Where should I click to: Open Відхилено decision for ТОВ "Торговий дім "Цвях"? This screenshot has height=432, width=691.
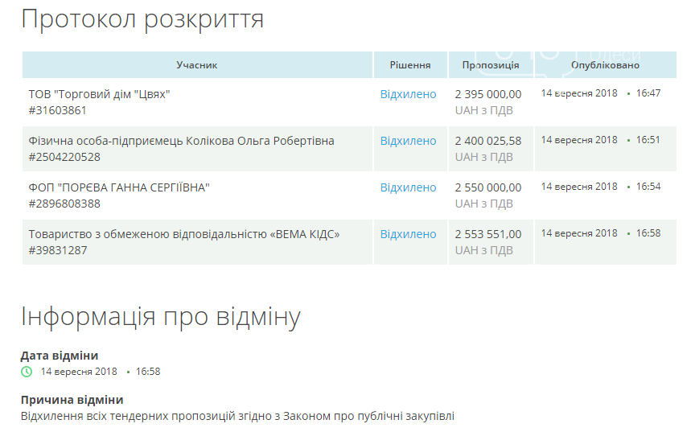(408, 94)
